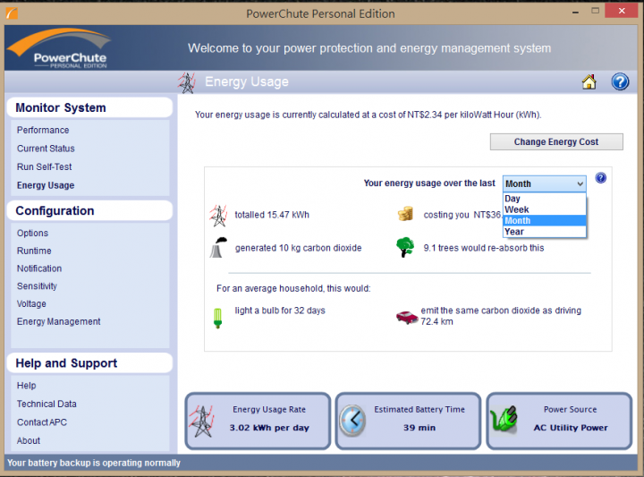
Task: Open Technical Data page
Action: click(x=47, y=405)
